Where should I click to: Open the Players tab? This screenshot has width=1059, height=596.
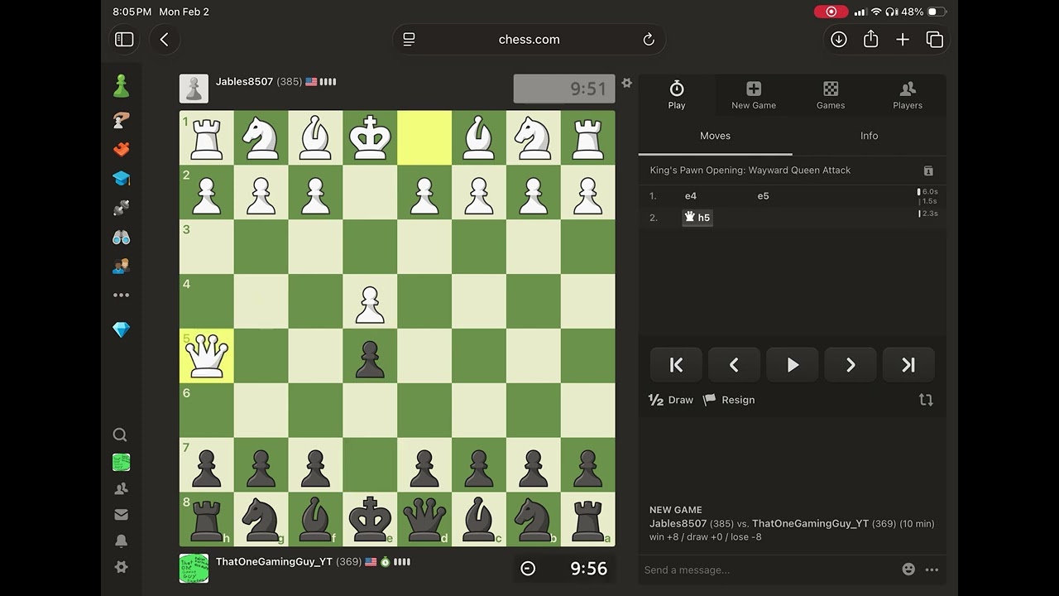(908, 94)
